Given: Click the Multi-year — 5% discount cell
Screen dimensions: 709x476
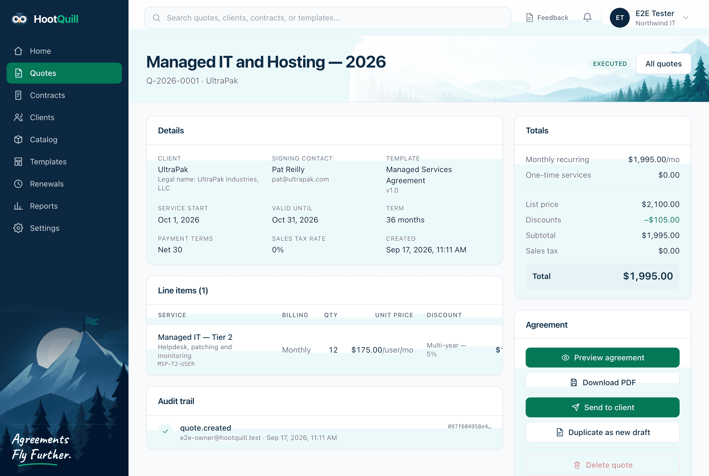Looking at the screenshot, I should (x=446, y=350).
